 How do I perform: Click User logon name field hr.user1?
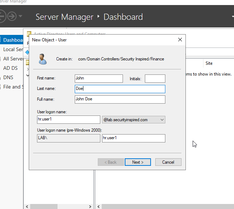point(69,119)
